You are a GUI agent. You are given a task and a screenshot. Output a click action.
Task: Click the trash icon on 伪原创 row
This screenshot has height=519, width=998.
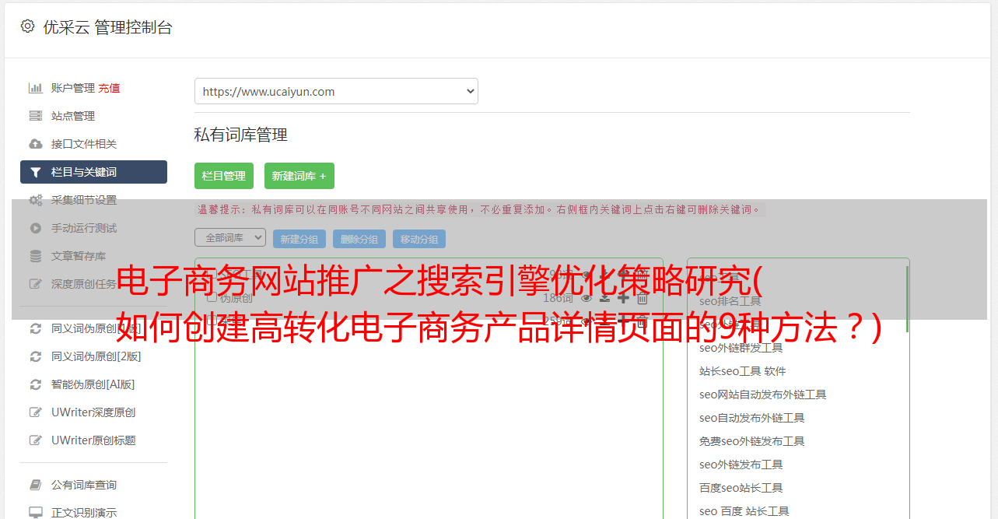point(643,298)
